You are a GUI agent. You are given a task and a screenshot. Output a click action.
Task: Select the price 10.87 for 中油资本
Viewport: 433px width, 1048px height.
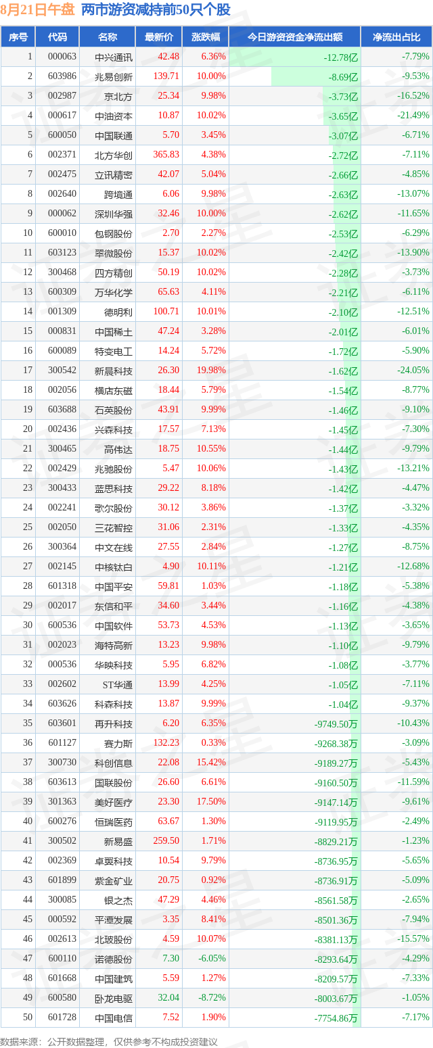click(168, 116)
